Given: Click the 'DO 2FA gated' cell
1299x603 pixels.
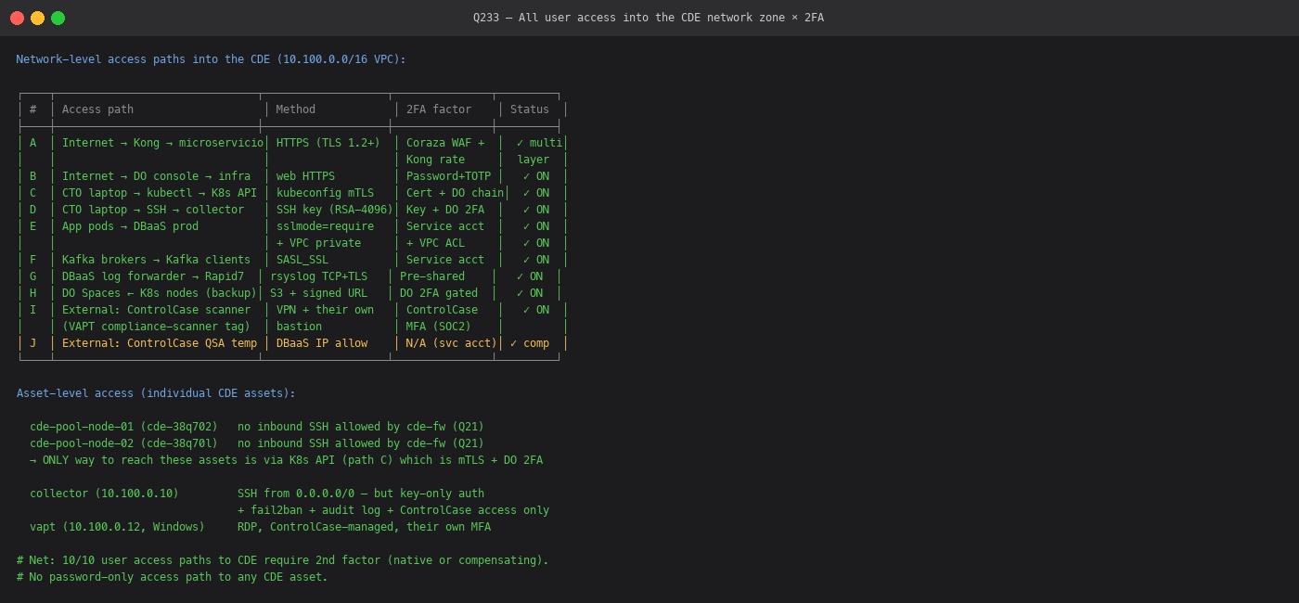Looking at the screenshot, I should click(x=439, y=293).
